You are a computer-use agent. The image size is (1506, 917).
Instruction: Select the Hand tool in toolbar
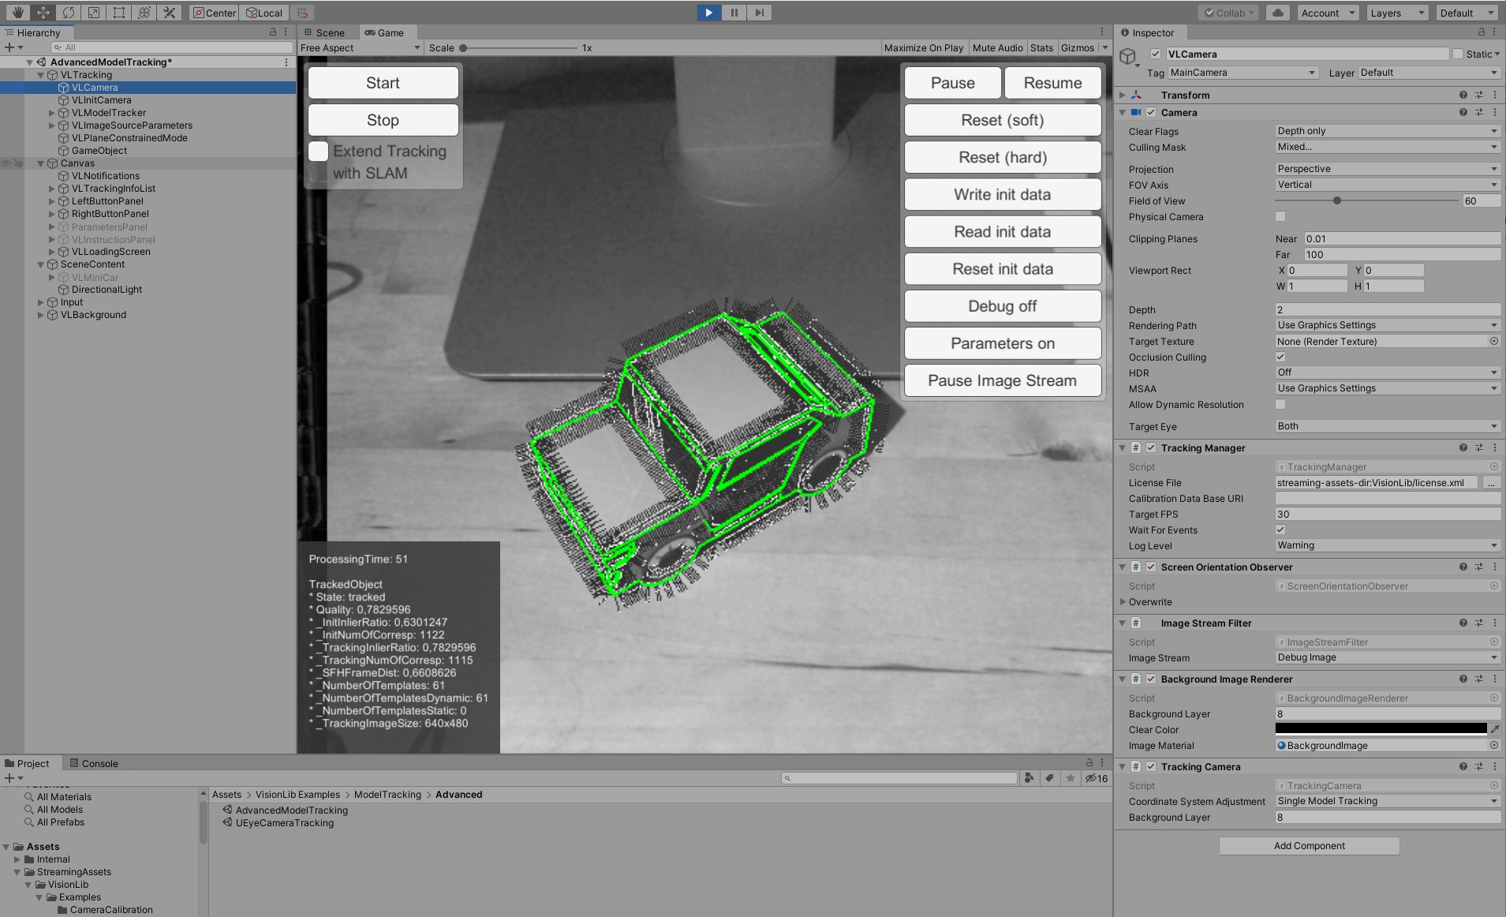[x=17, y=13]
